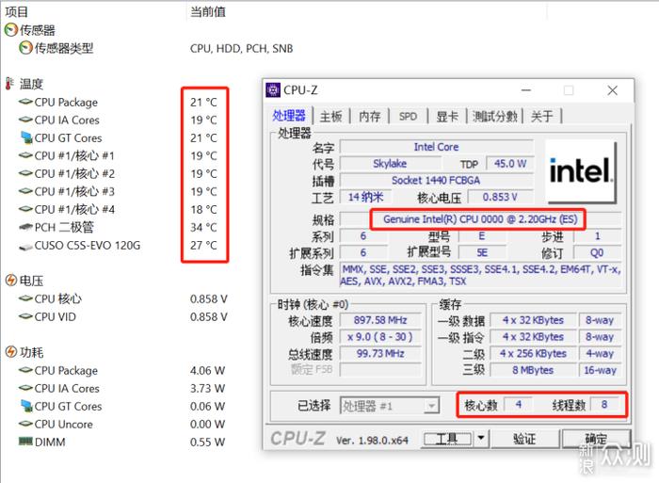Click the 确定 button in CPU-Z
The width and height of the screenshot is (659, 483).
click(596, 439)
